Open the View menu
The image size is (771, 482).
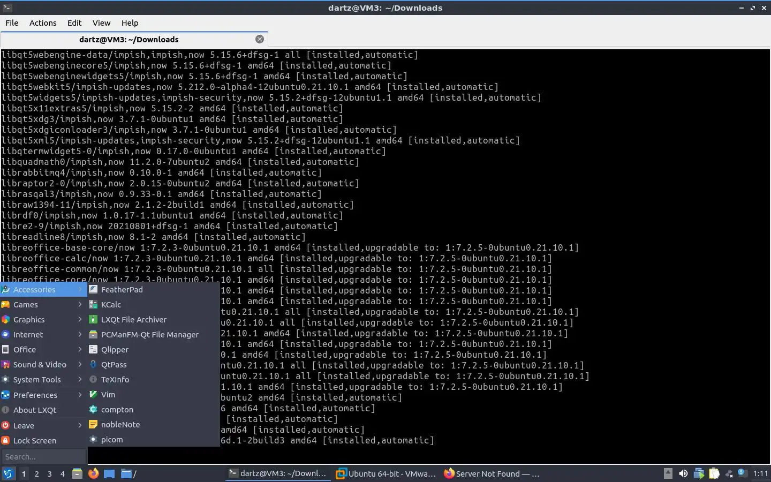101,22
